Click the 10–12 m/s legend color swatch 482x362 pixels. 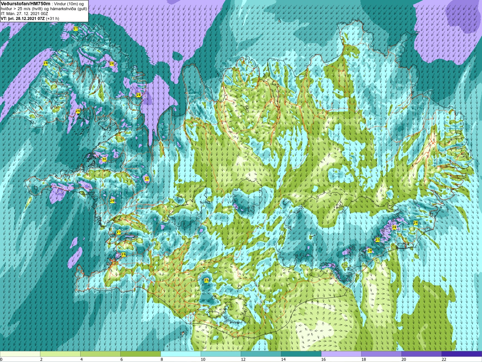click(221, 354)
